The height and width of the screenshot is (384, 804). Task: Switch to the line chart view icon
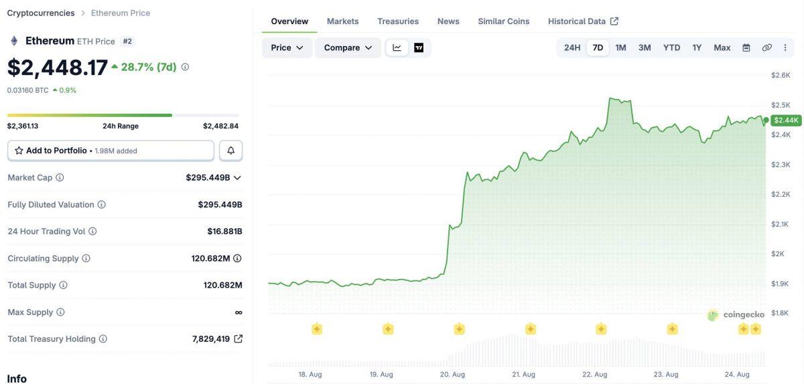point(397,47)
